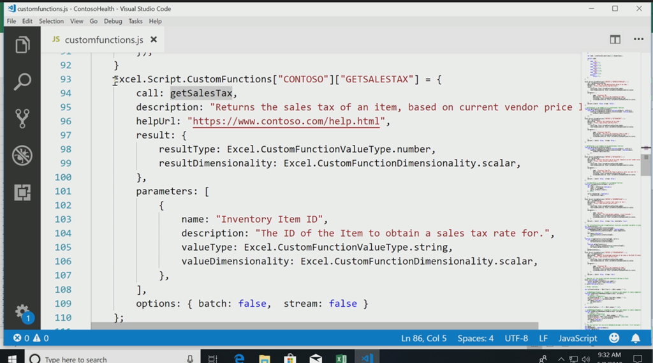The image size is (653, 363).
Task: Switch to Visual Studio Code taskbar icon
Action: [x=367, y=358]
